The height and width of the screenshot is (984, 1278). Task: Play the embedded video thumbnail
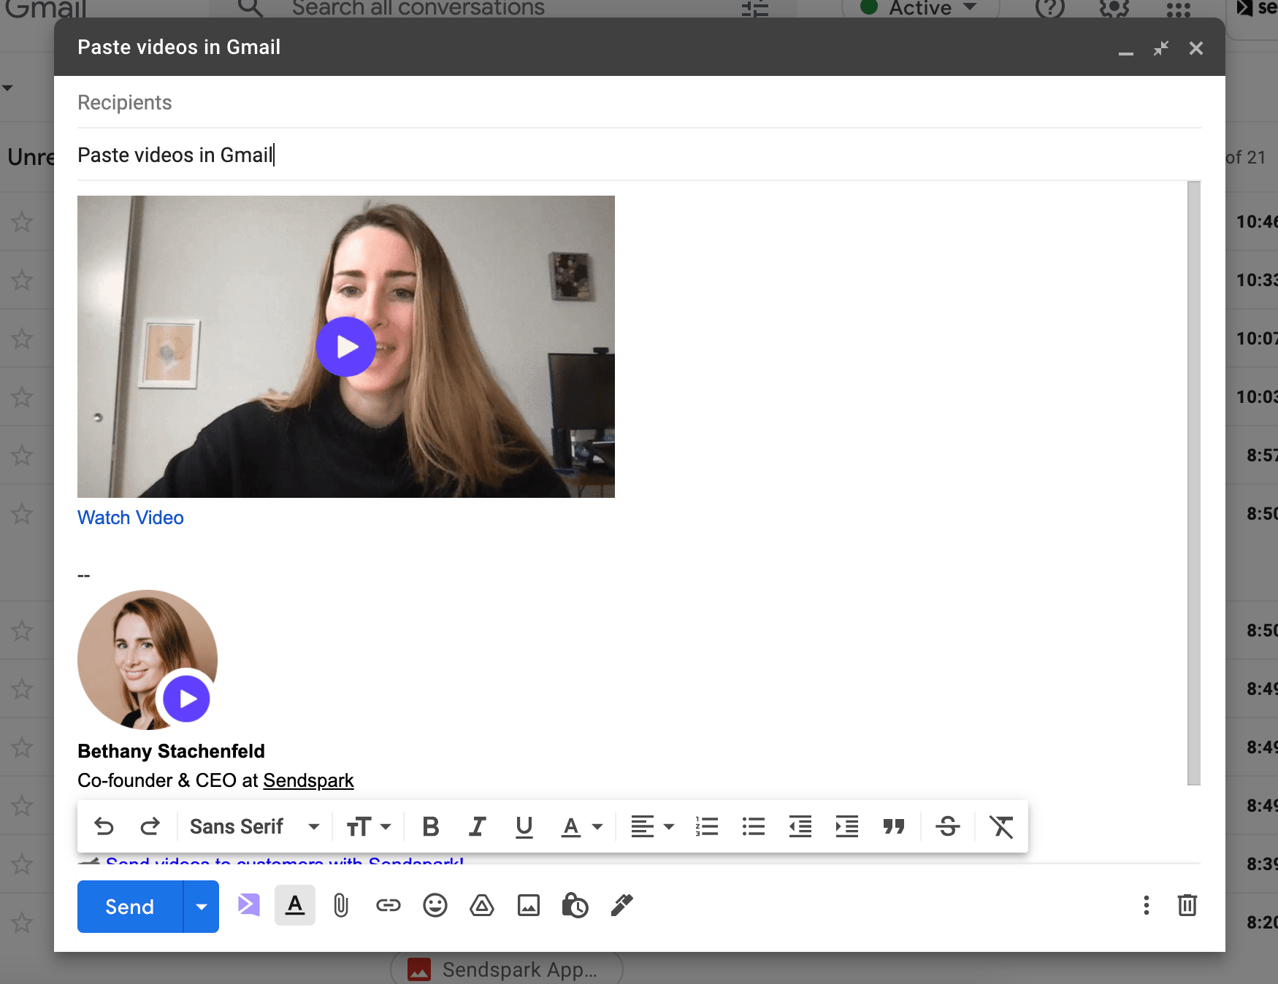pos(346,347)
